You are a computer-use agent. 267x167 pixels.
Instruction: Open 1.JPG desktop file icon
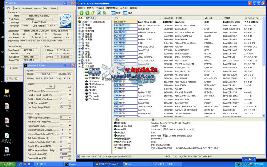pyautogui.click(x=7, y=106)
